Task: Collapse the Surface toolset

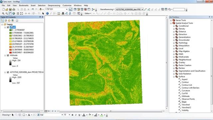Action: point(174,77)
